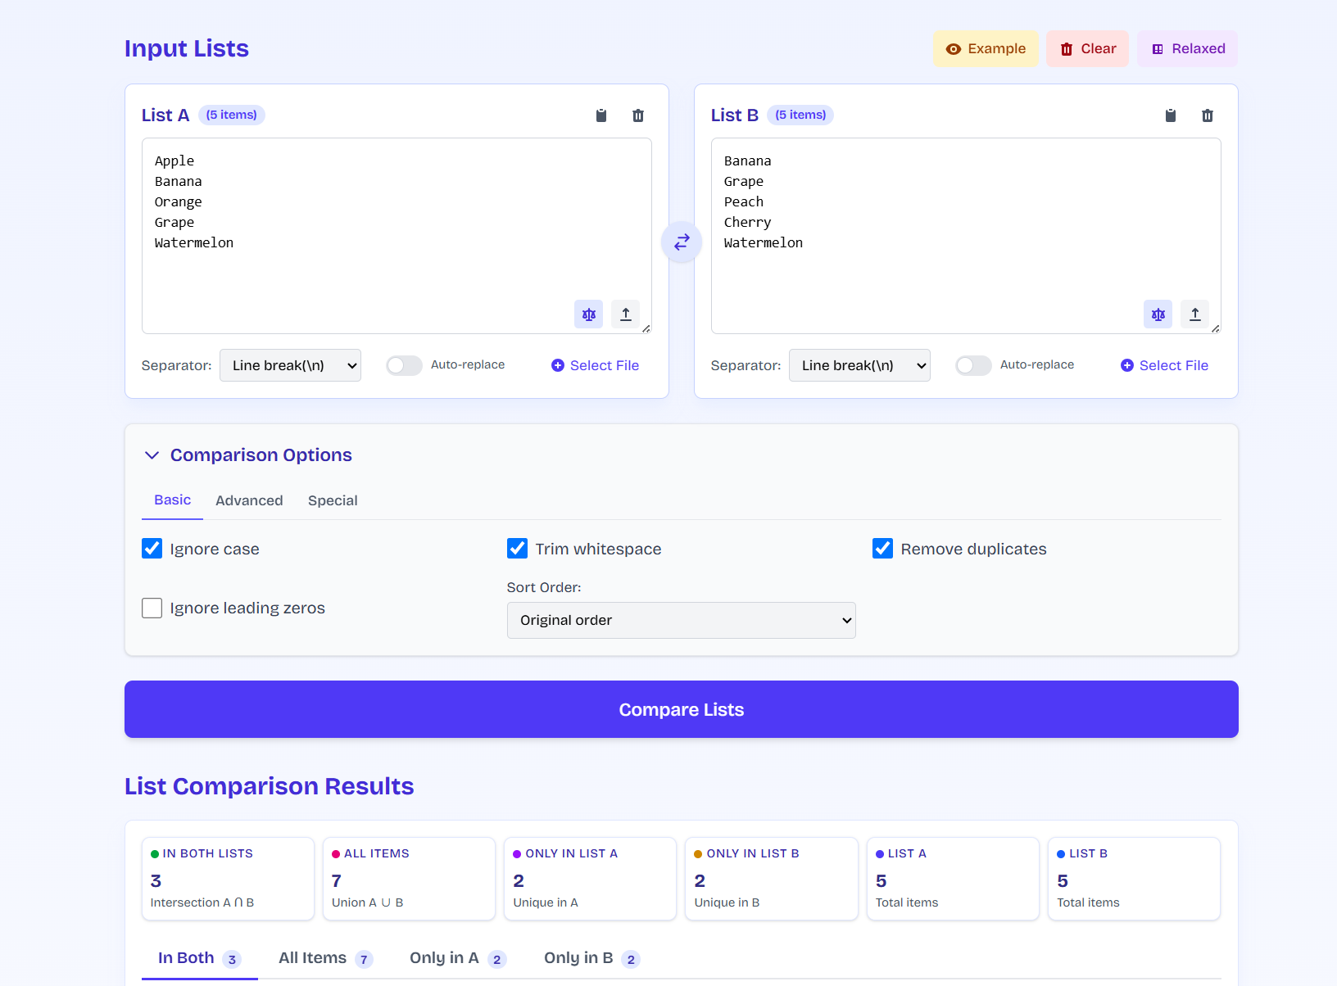This screenshot has width=1337, height=986.
Task: Swap lists with the center arrows icon
Action: coord(682,242)
